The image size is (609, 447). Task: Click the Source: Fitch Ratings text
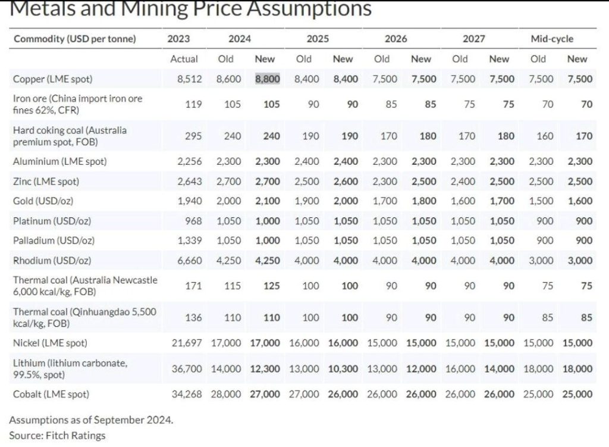pyautogui.click(x=57, y=435)
